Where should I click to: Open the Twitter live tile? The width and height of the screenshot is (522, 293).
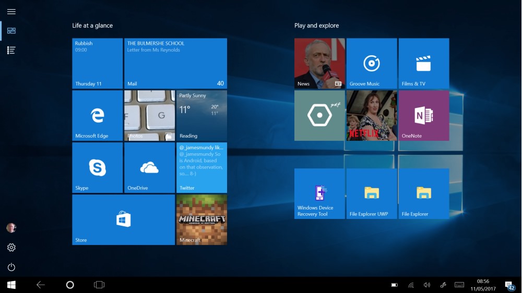(201, 168)
